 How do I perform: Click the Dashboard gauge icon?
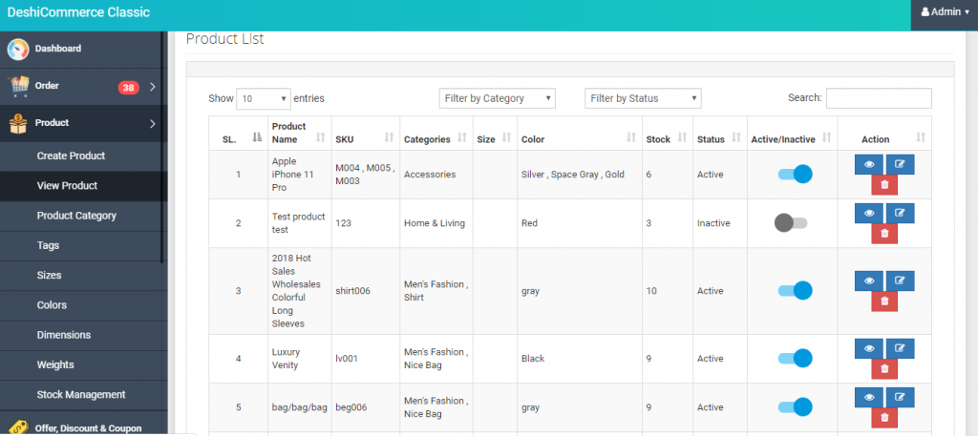tap(18, 50)
